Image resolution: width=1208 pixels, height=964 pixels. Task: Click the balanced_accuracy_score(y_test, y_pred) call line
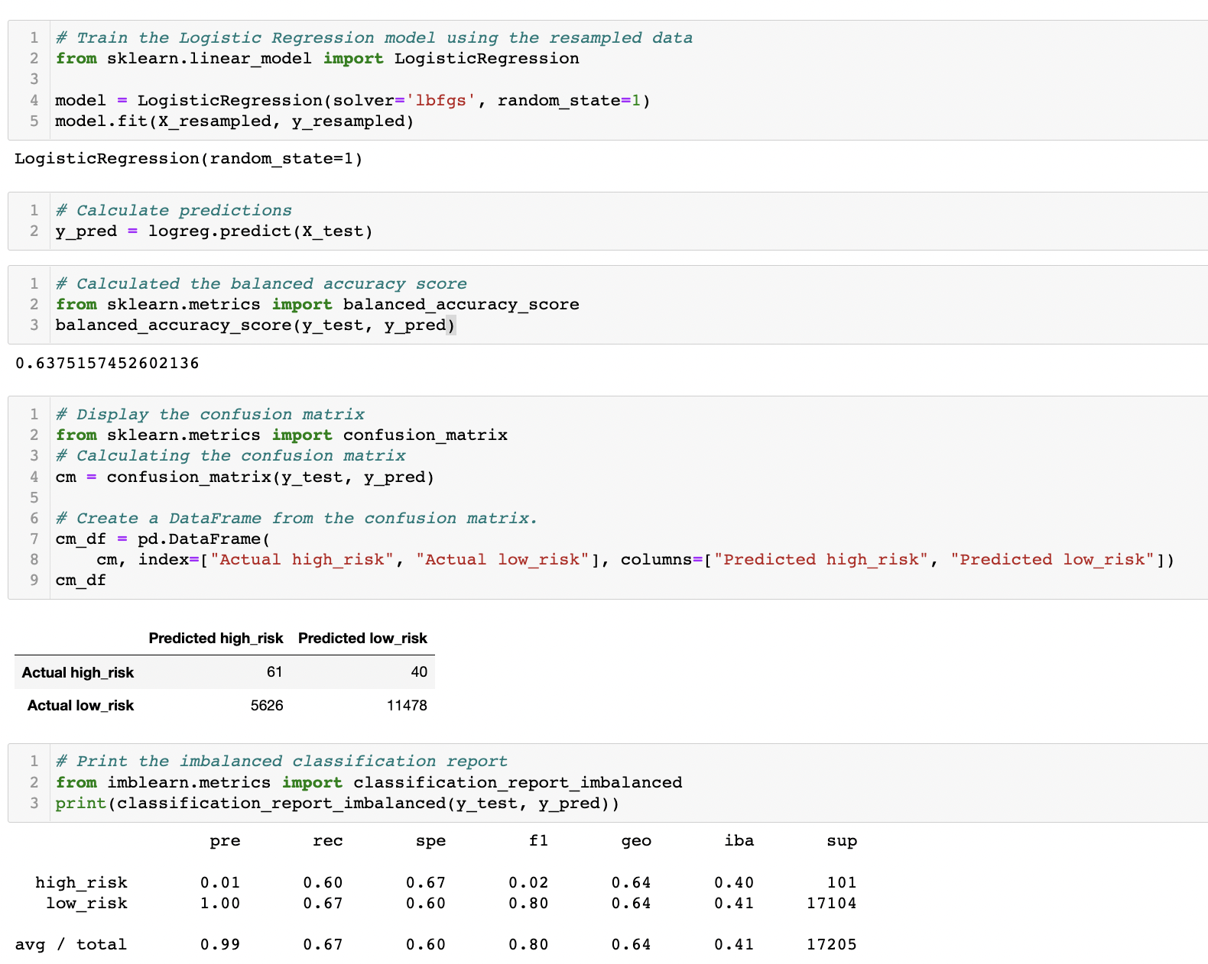[255, 325]
